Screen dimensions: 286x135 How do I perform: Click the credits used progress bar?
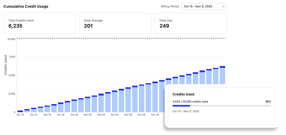[222, 106]
